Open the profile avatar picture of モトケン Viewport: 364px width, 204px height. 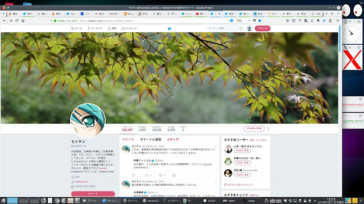[x=88, y=121]
